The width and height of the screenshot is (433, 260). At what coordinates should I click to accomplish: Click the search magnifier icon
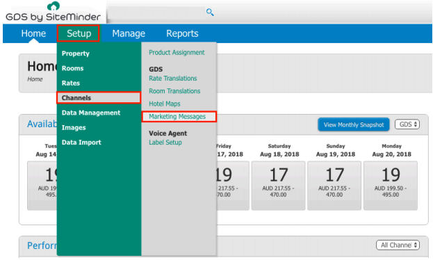210,12
